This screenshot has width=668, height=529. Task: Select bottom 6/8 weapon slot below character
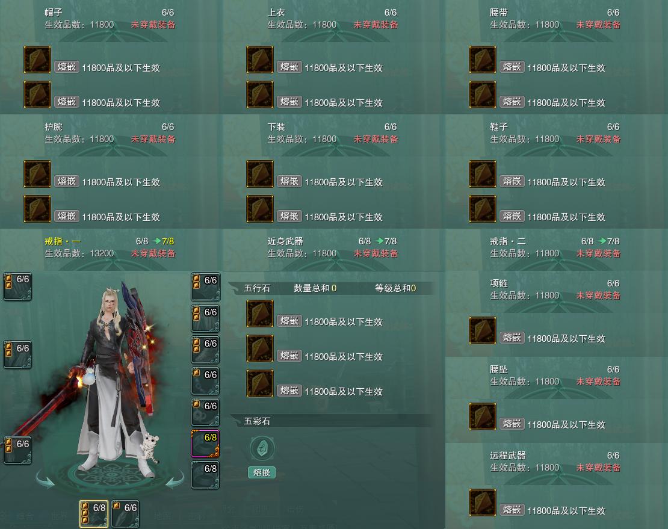point(94,514)
